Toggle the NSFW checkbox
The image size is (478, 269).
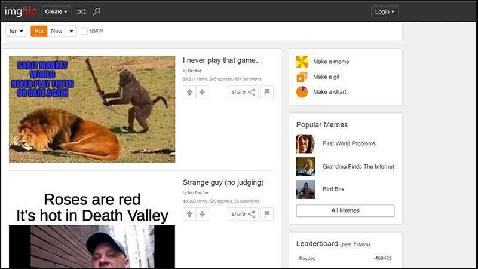(x=84, y=31)
